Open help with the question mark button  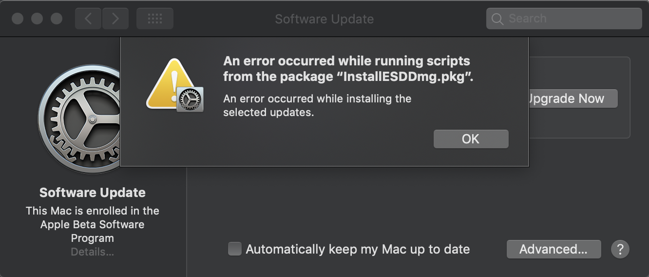620,249
